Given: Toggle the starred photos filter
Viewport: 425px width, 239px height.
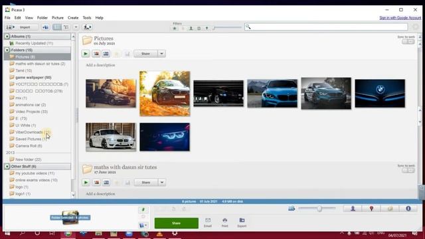Looking at the screenshot, I should (175, 28).
